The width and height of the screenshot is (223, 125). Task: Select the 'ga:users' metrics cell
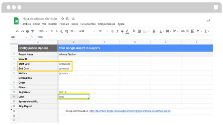tap(73, 73)
